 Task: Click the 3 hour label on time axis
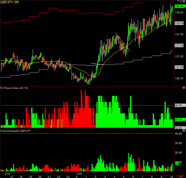tap(105, 177)
